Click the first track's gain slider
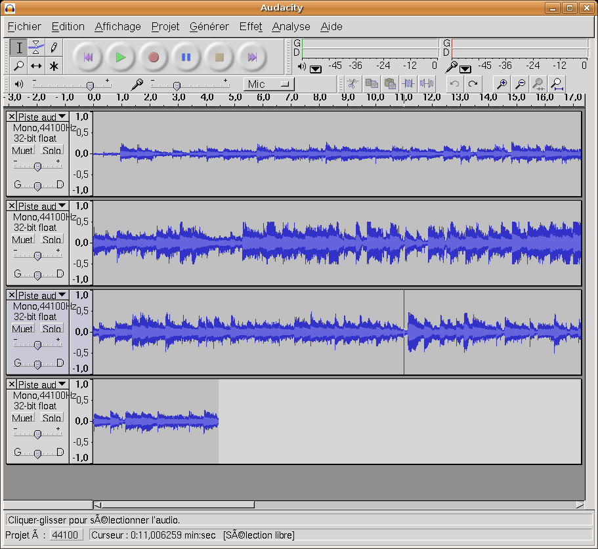Image resolution: width=598 pixels, height=549 pixels. point(37,166)
